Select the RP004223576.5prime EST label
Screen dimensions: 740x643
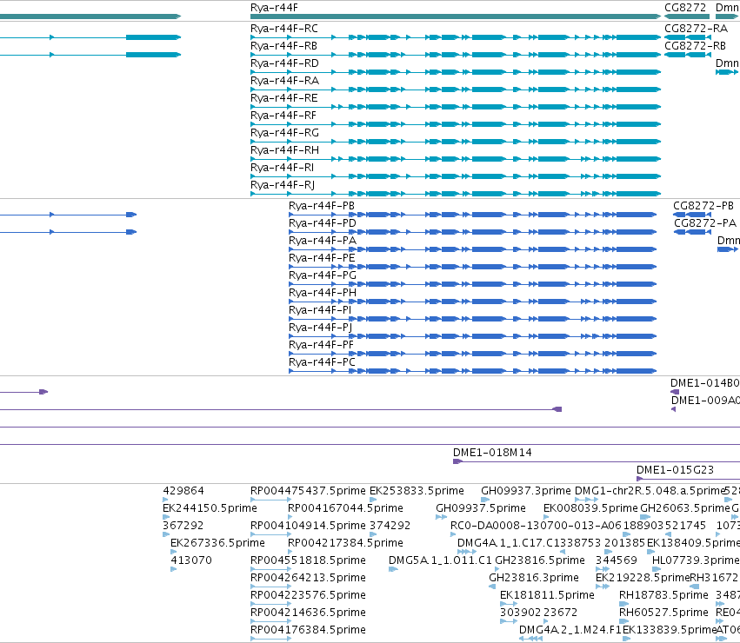click(x=308, y=595)
